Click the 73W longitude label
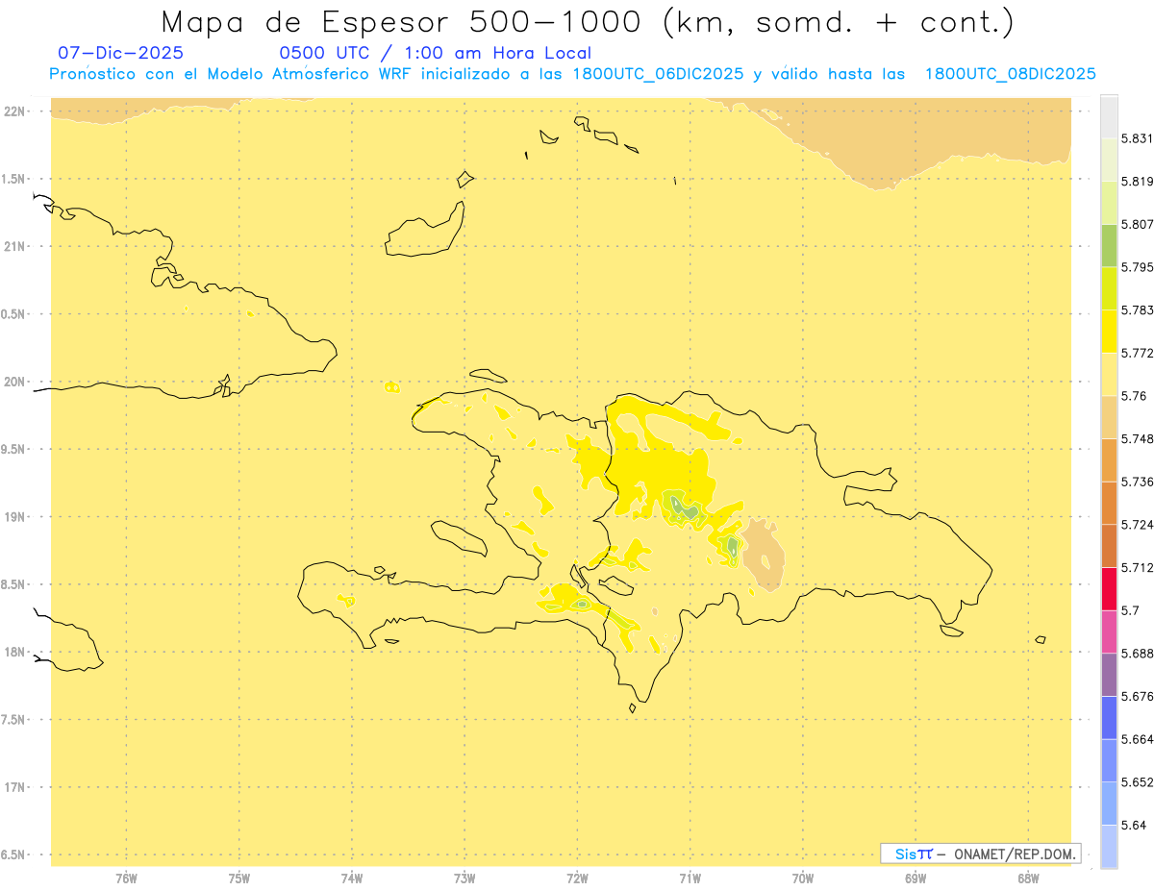Image resolution: width=1154 pixels, height=891 pixels. 464,879
